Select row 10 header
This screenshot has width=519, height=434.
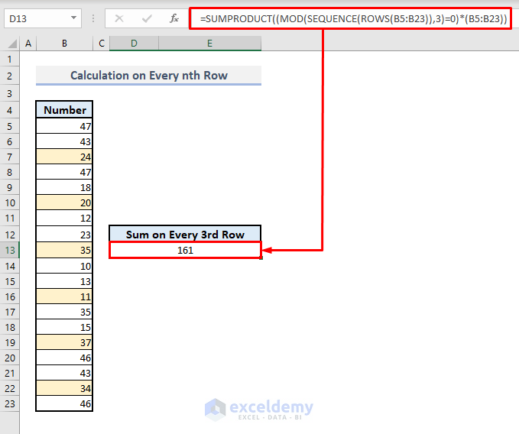(x=10, y=202)
